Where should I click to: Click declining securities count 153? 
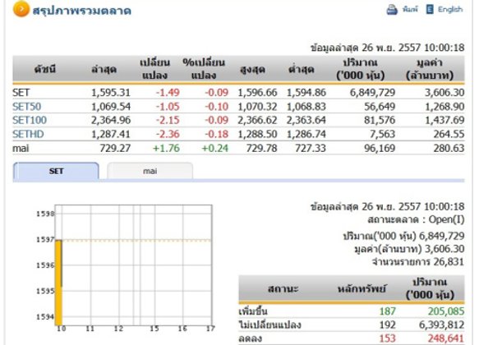[387, 338]
